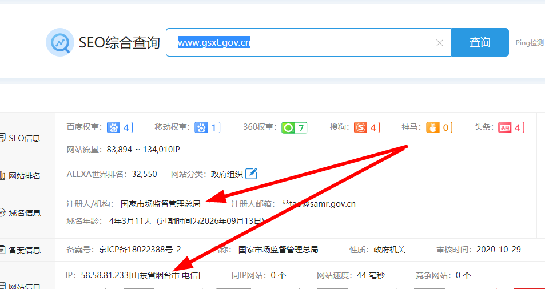Clear the search box with the X icon
Image resolution: width=545 pixels, height=289 pixels.
pos(440,43)
